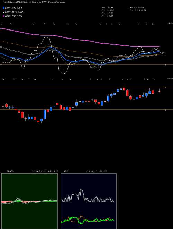The height and width of the screenshot is (229, 173).
Task: Click the Pre L: 5.77 value
Action: point(108,13)
